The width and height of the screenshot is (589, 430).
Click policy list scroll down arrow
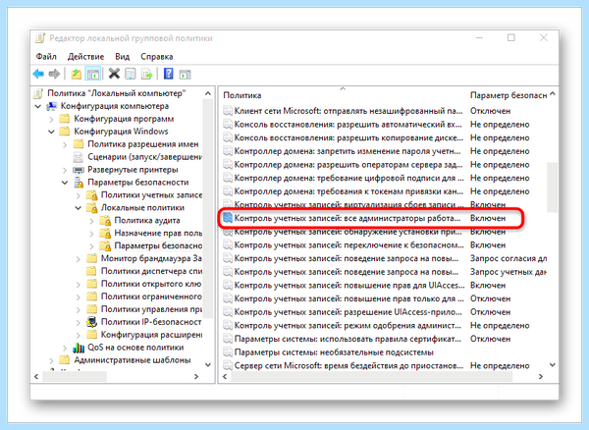point(552,364)
